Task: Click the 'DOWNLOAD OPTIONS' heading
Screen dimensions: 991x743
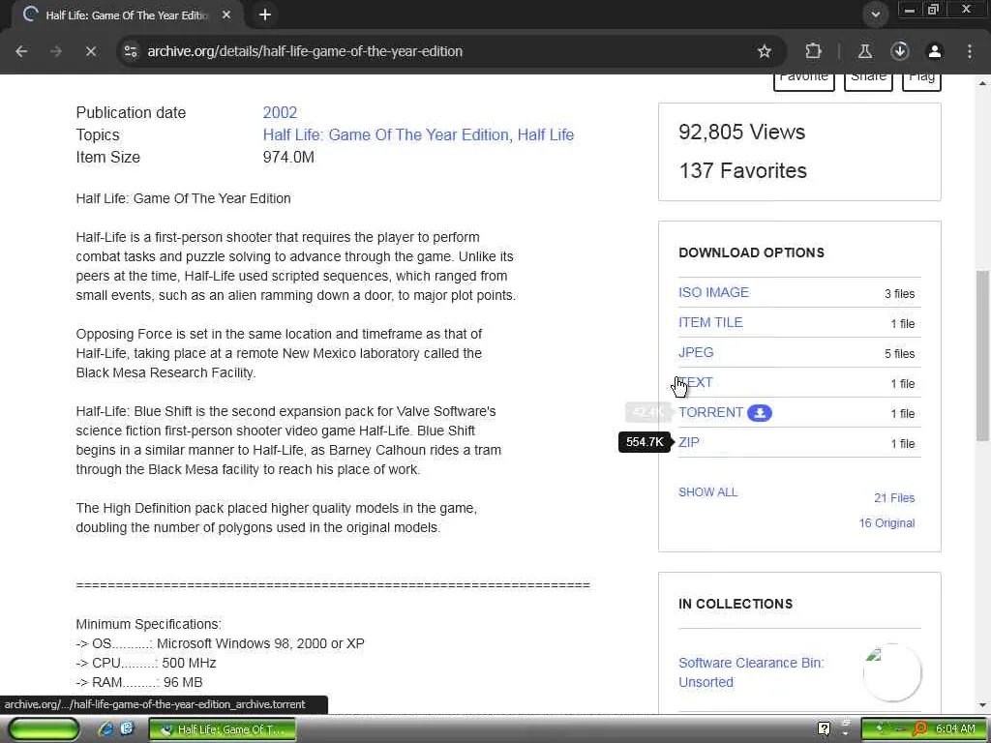Action: [751, 253]
